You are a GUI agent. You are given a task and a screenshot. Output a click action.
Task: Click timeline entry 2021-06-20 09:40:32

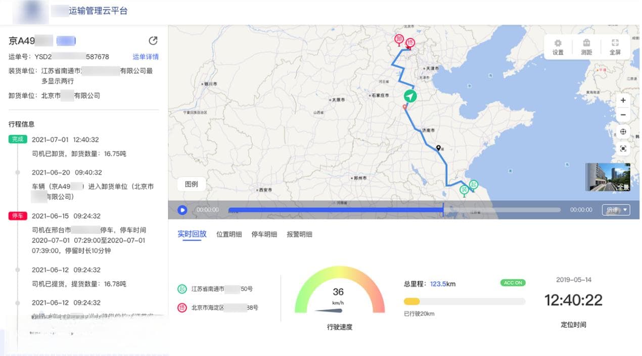(x=67, y=172)
